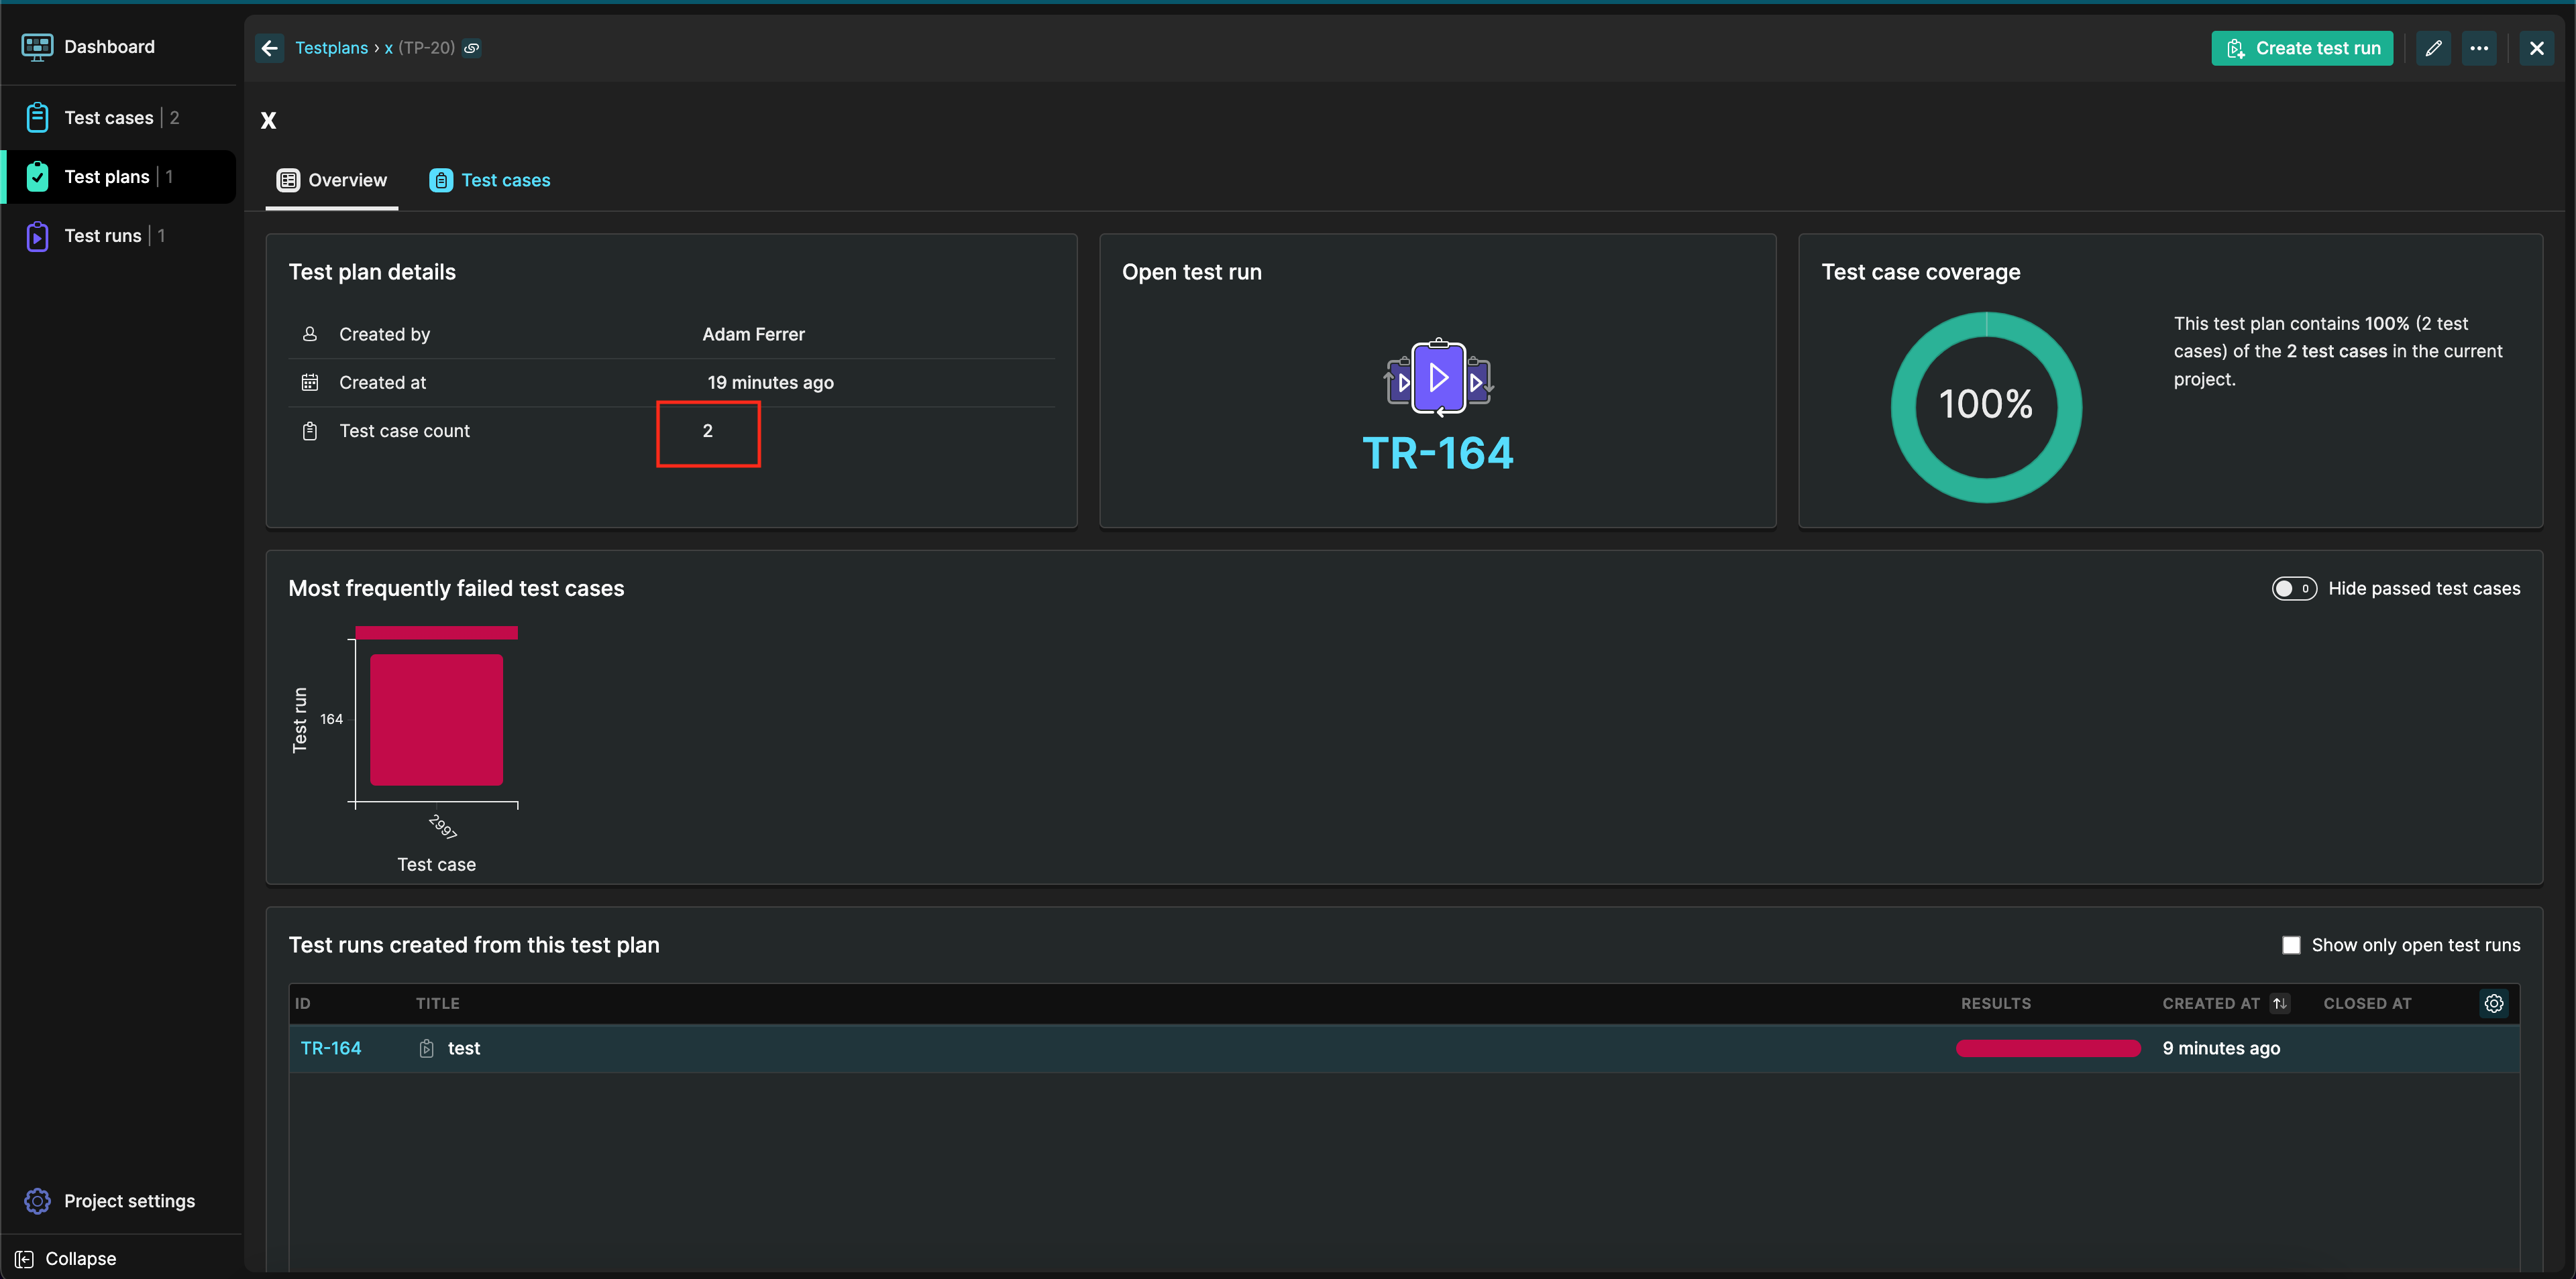The image size is (2576, 1279).
Task: Click the Test cases clipboard sidebar icon
Action: click(37, 118)
